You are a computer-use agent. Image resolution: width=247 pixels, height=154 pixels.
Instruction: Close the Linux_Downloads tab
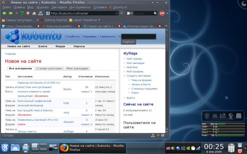pyautogui.click(x=38, y=26)
